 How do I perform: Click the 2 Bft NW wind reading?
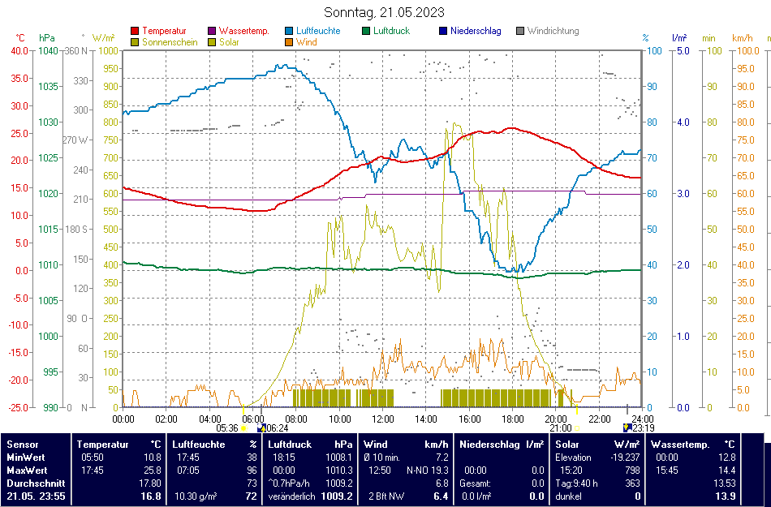pyautogui.click(x=386, y=496)
